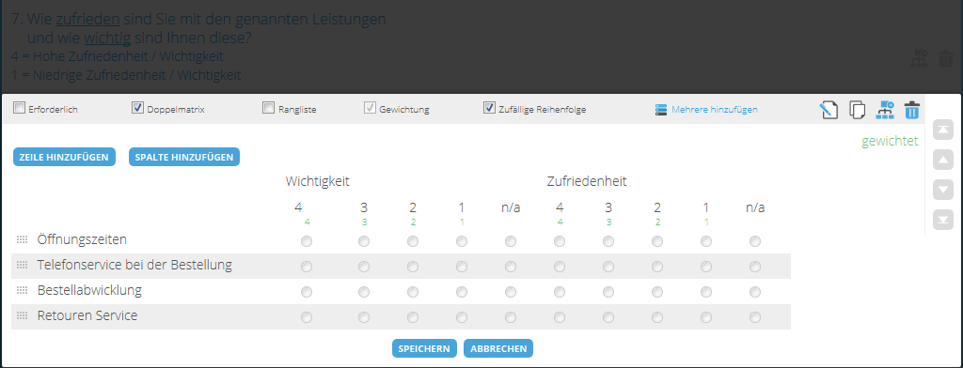Disable Zufällige Reihenfolge checkbox
This screenshot has width=963, height=368.
(x=489, y=109)
